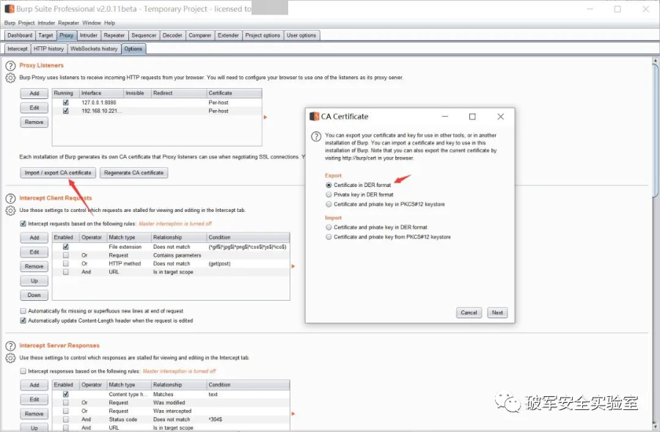Viewport: 660px width, 432px height.
Task: Click Next in CA Certificate dialog
Action: (x=497, y=313)
